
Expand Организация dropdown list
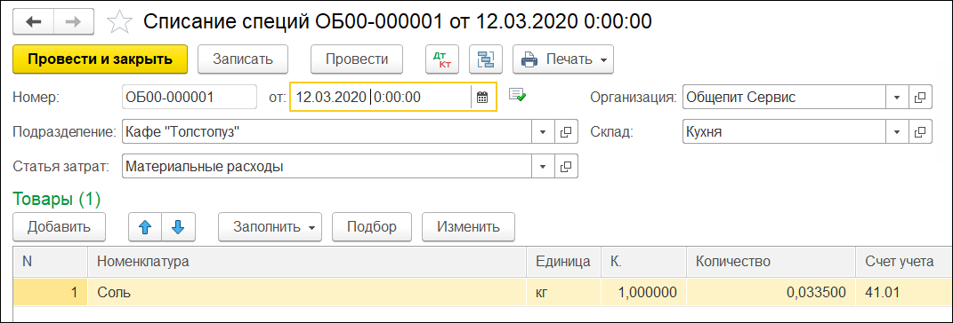[x=896, y=97]
